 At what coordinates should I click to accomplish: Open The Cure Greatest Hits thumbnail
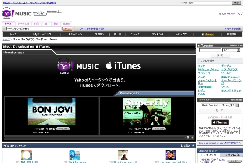[x=171, y=155]
